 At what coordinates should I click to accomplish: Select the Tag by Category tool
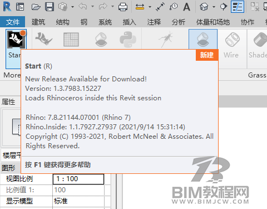point(174,7)
